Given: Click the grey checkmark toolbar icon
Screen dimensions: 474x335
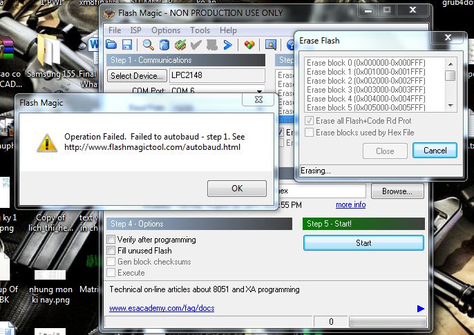Looking at the screenshot, I should (x=196, y=45).
